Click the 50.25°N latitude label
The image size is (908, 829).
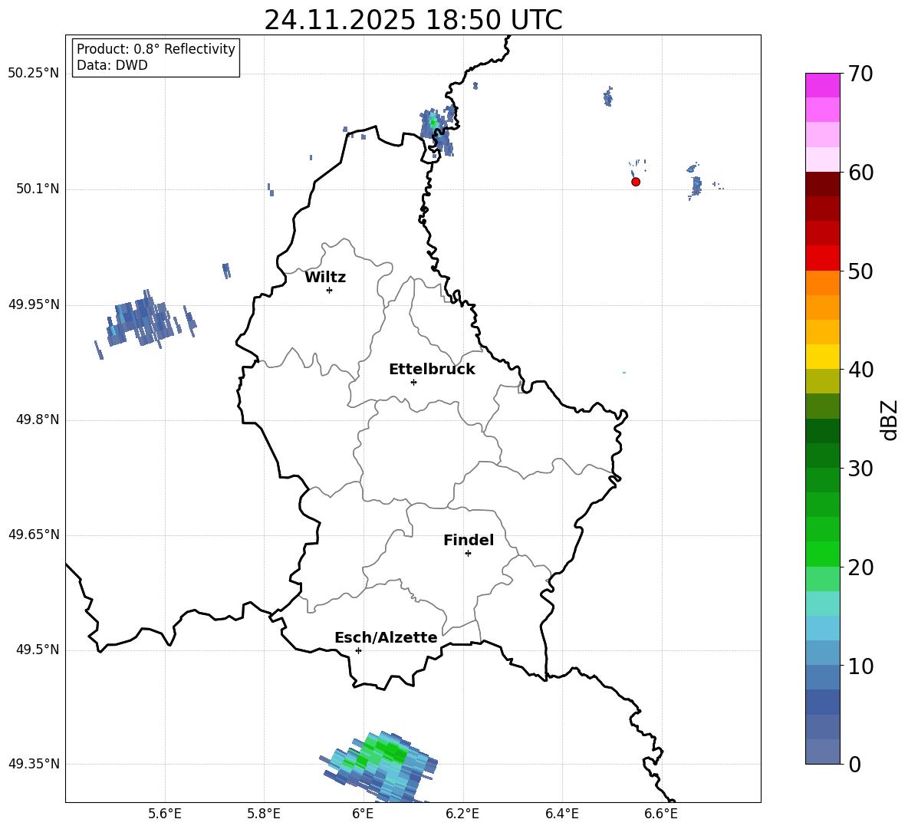[x=34, y=74]
